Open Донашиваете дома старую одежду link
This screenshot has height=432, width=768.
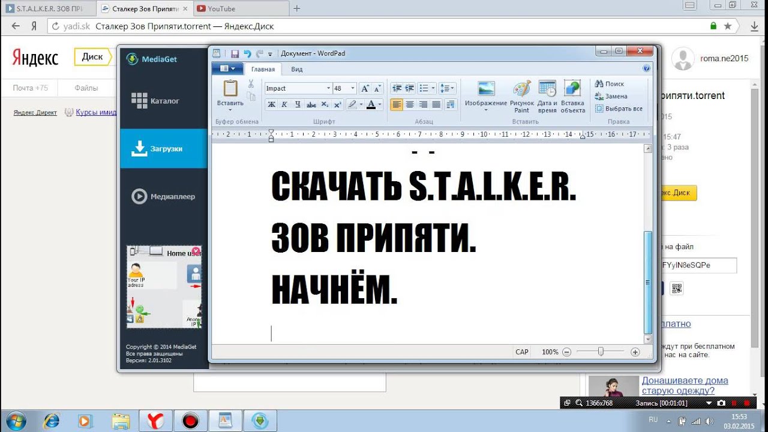[x=685, y=385]
